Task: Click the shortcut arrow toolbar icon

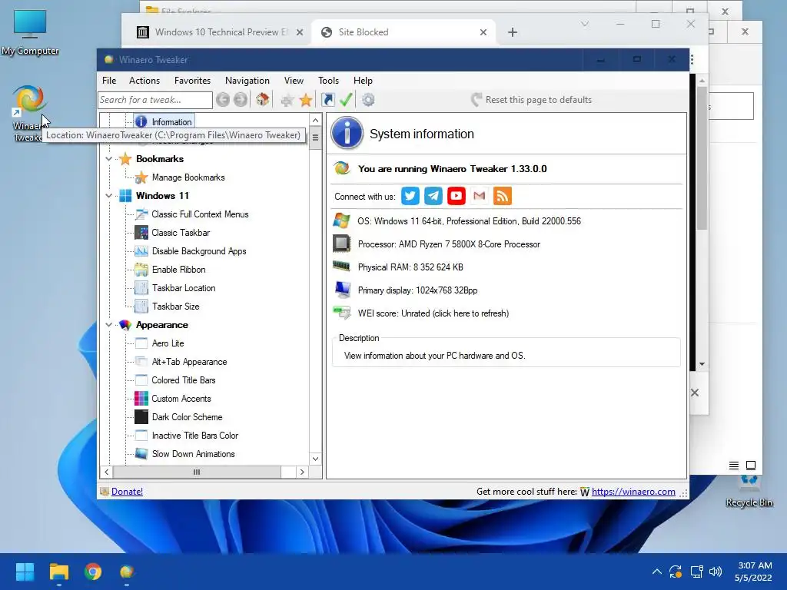Action: (327, 100)
